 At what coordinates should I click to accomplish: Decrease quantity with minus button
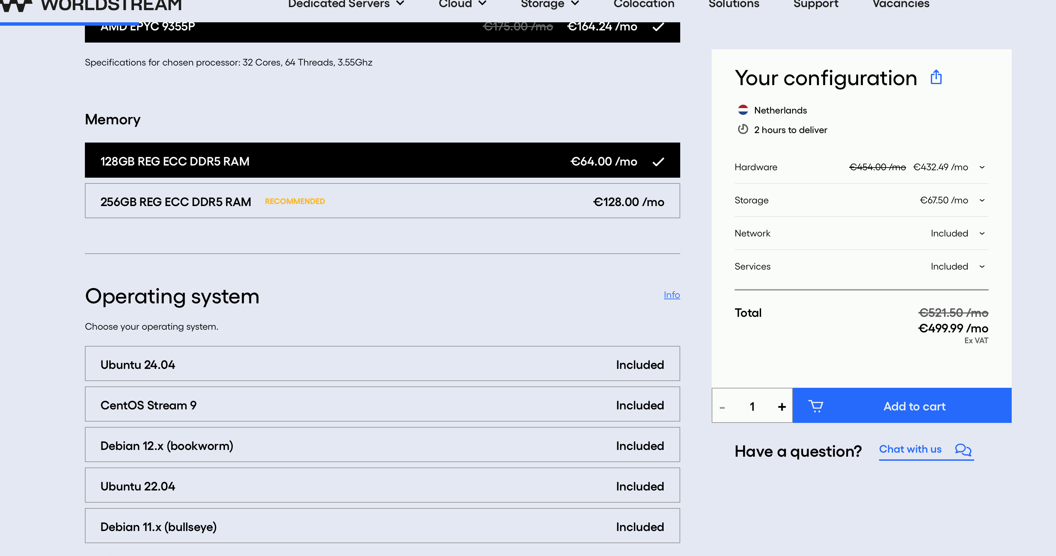(722, 407)
